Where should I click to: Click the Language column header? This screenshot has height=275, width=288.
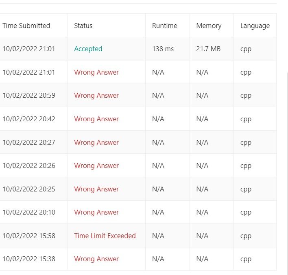tap(255, 26)
